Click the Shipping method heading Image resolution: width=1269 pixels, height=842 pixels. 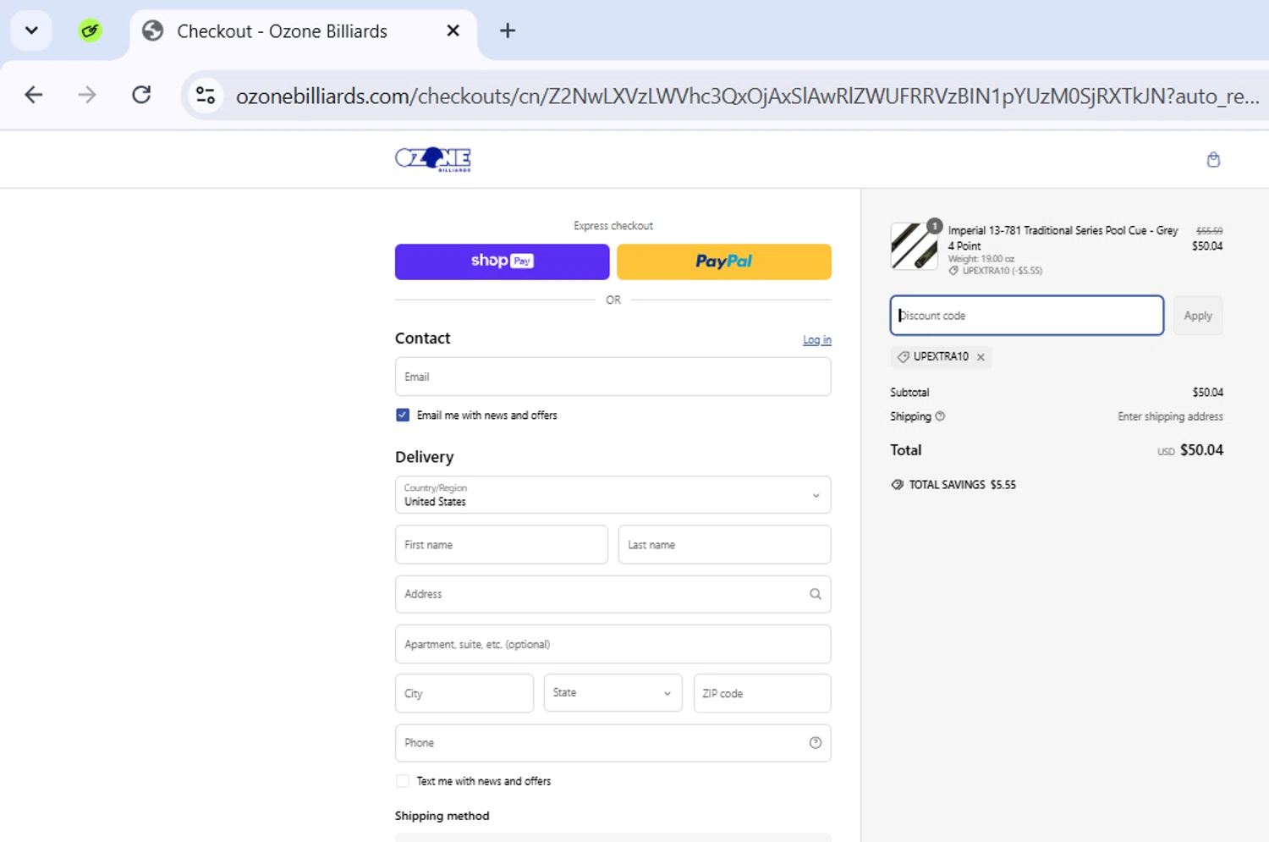point(442,816)
